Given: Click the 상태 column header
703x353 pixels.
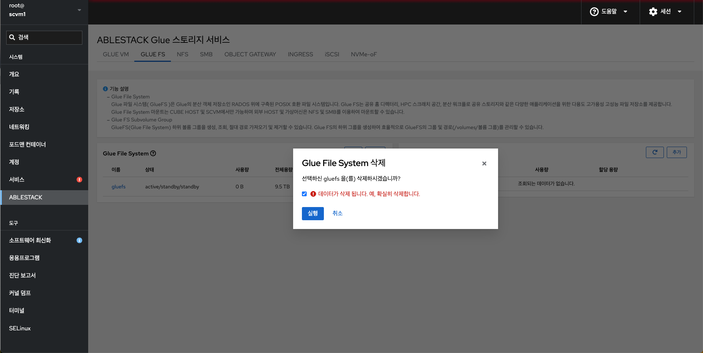Looking at the screenshot, I should tap(150, 170).
